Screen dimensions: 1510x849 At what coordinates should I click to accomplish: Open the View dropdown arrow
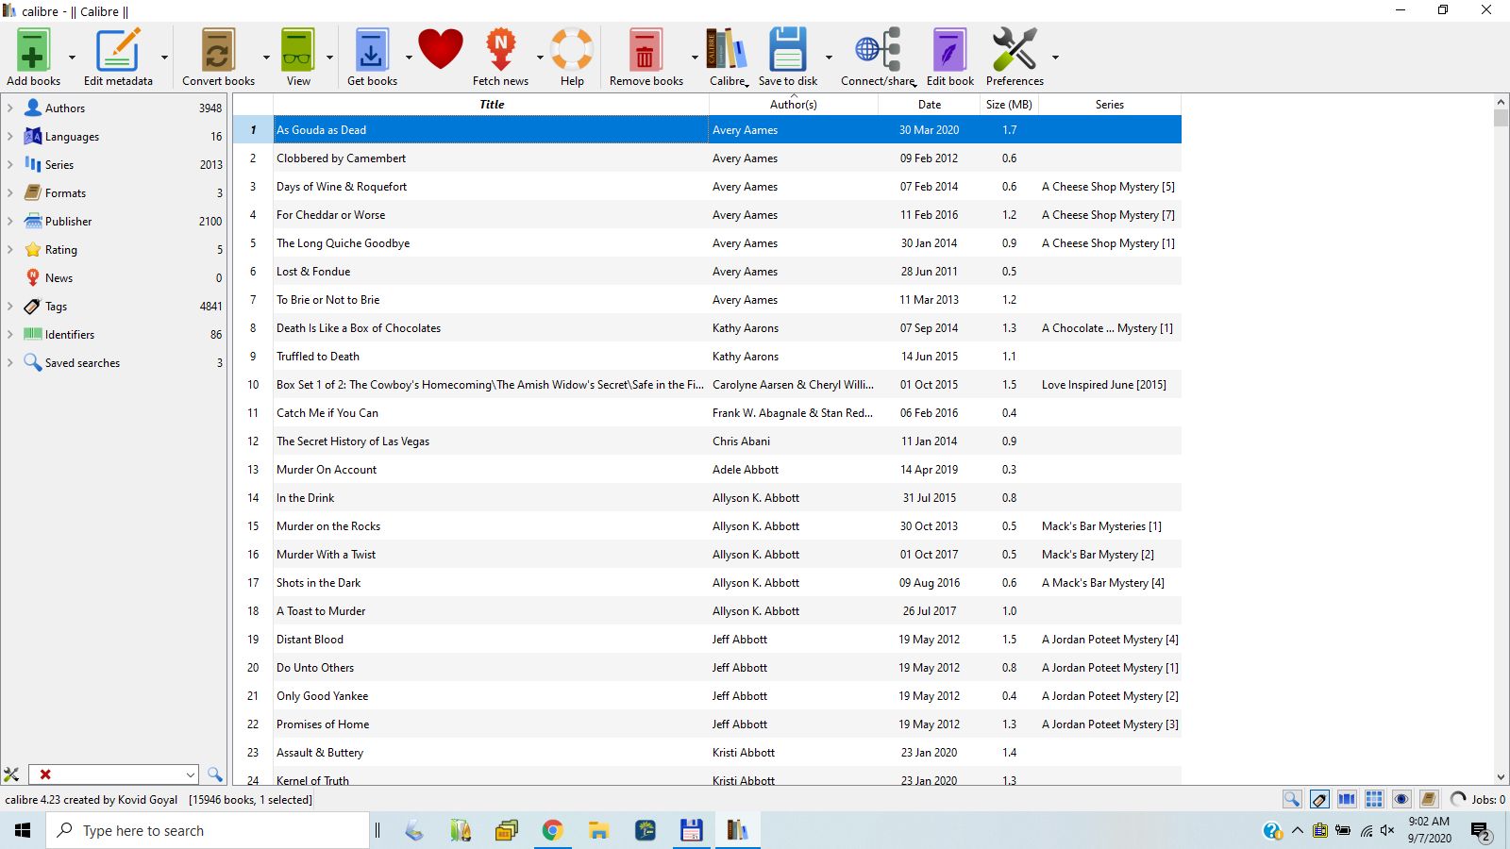[x=329, y=58]
